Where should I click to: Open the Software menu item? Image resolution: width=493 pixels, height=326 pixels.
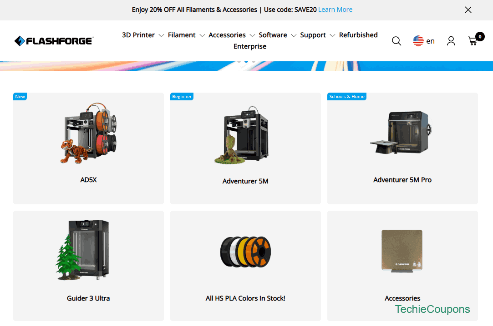coord(273,35)
